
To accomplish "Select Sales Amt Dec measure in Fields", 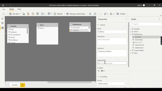I will 139,45.
